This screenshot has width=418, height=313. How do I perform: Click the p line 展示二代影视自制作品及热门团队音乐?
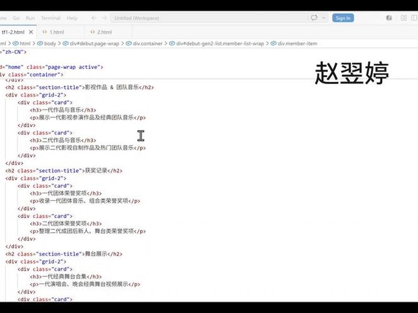(88, 148)
